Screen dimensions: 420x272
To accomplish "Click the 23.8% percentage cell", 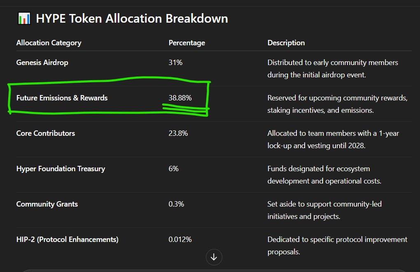I will tap(178, 133).
